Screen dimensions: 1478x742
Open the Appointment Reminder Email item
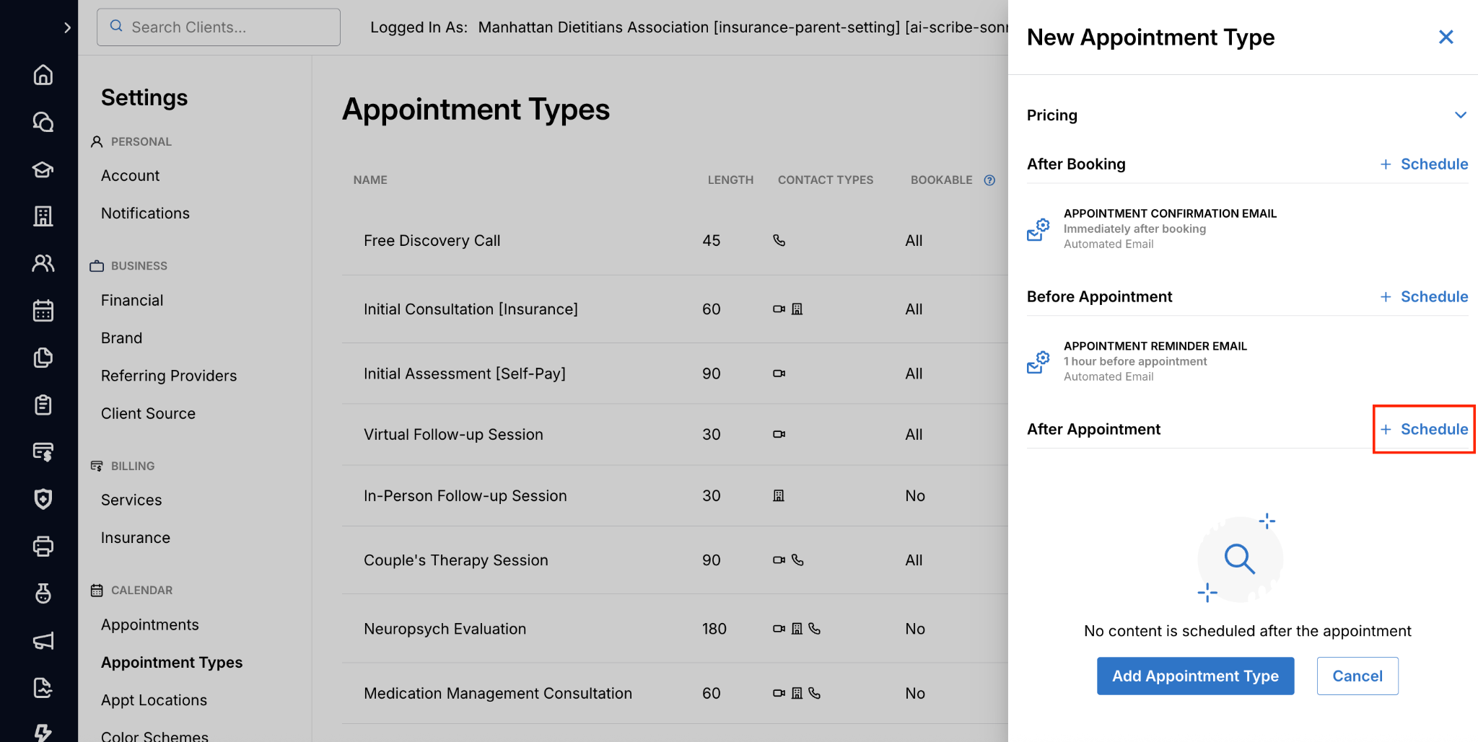[x=1248, y=361]
